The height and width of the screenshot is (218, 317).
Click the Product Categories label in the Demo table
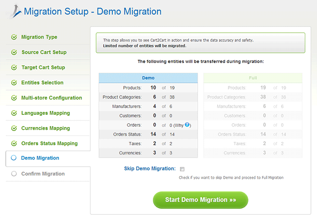[122, 97]
